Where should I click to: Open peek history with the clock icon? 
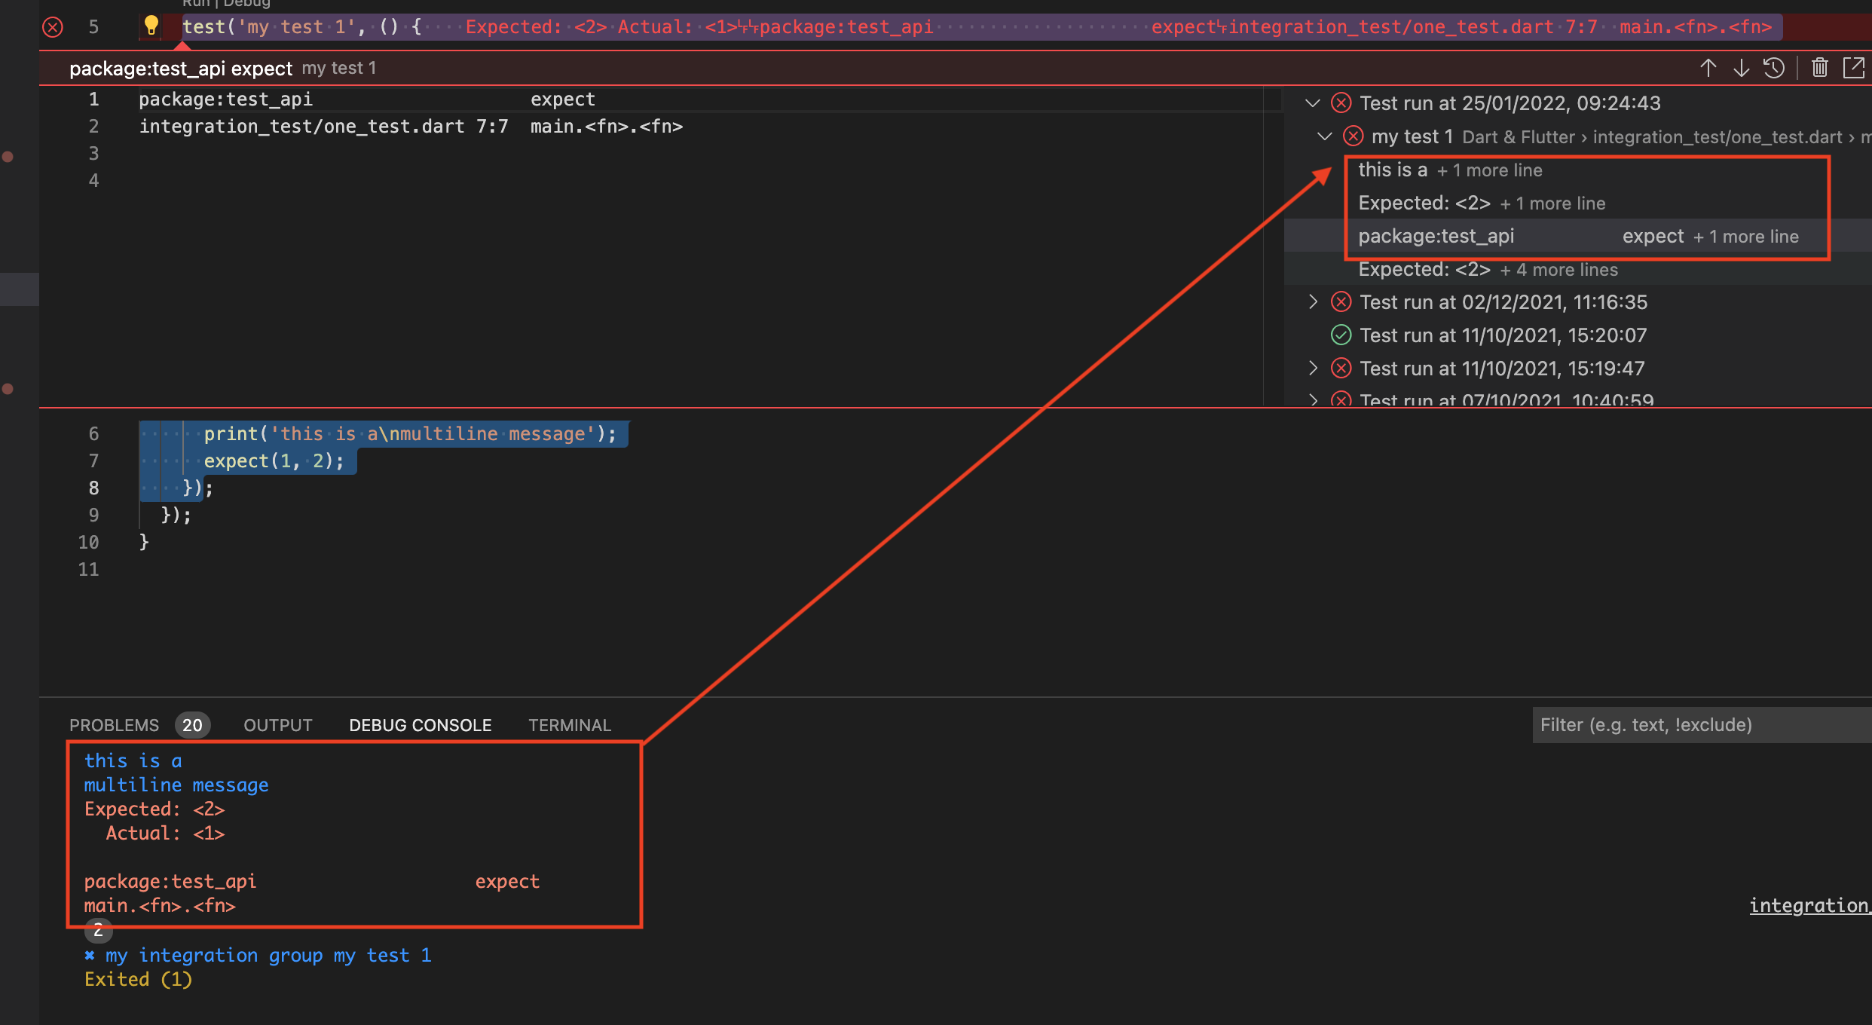point(1774,68)
